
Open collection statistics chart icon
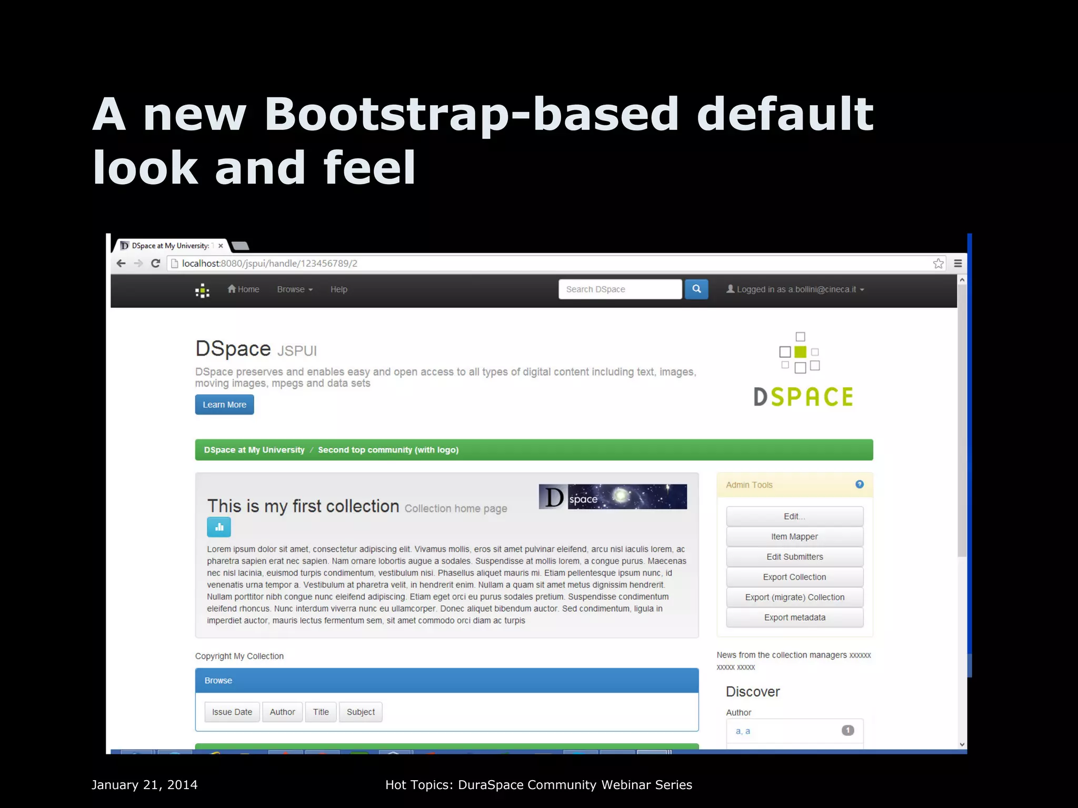tap(219, 527)
